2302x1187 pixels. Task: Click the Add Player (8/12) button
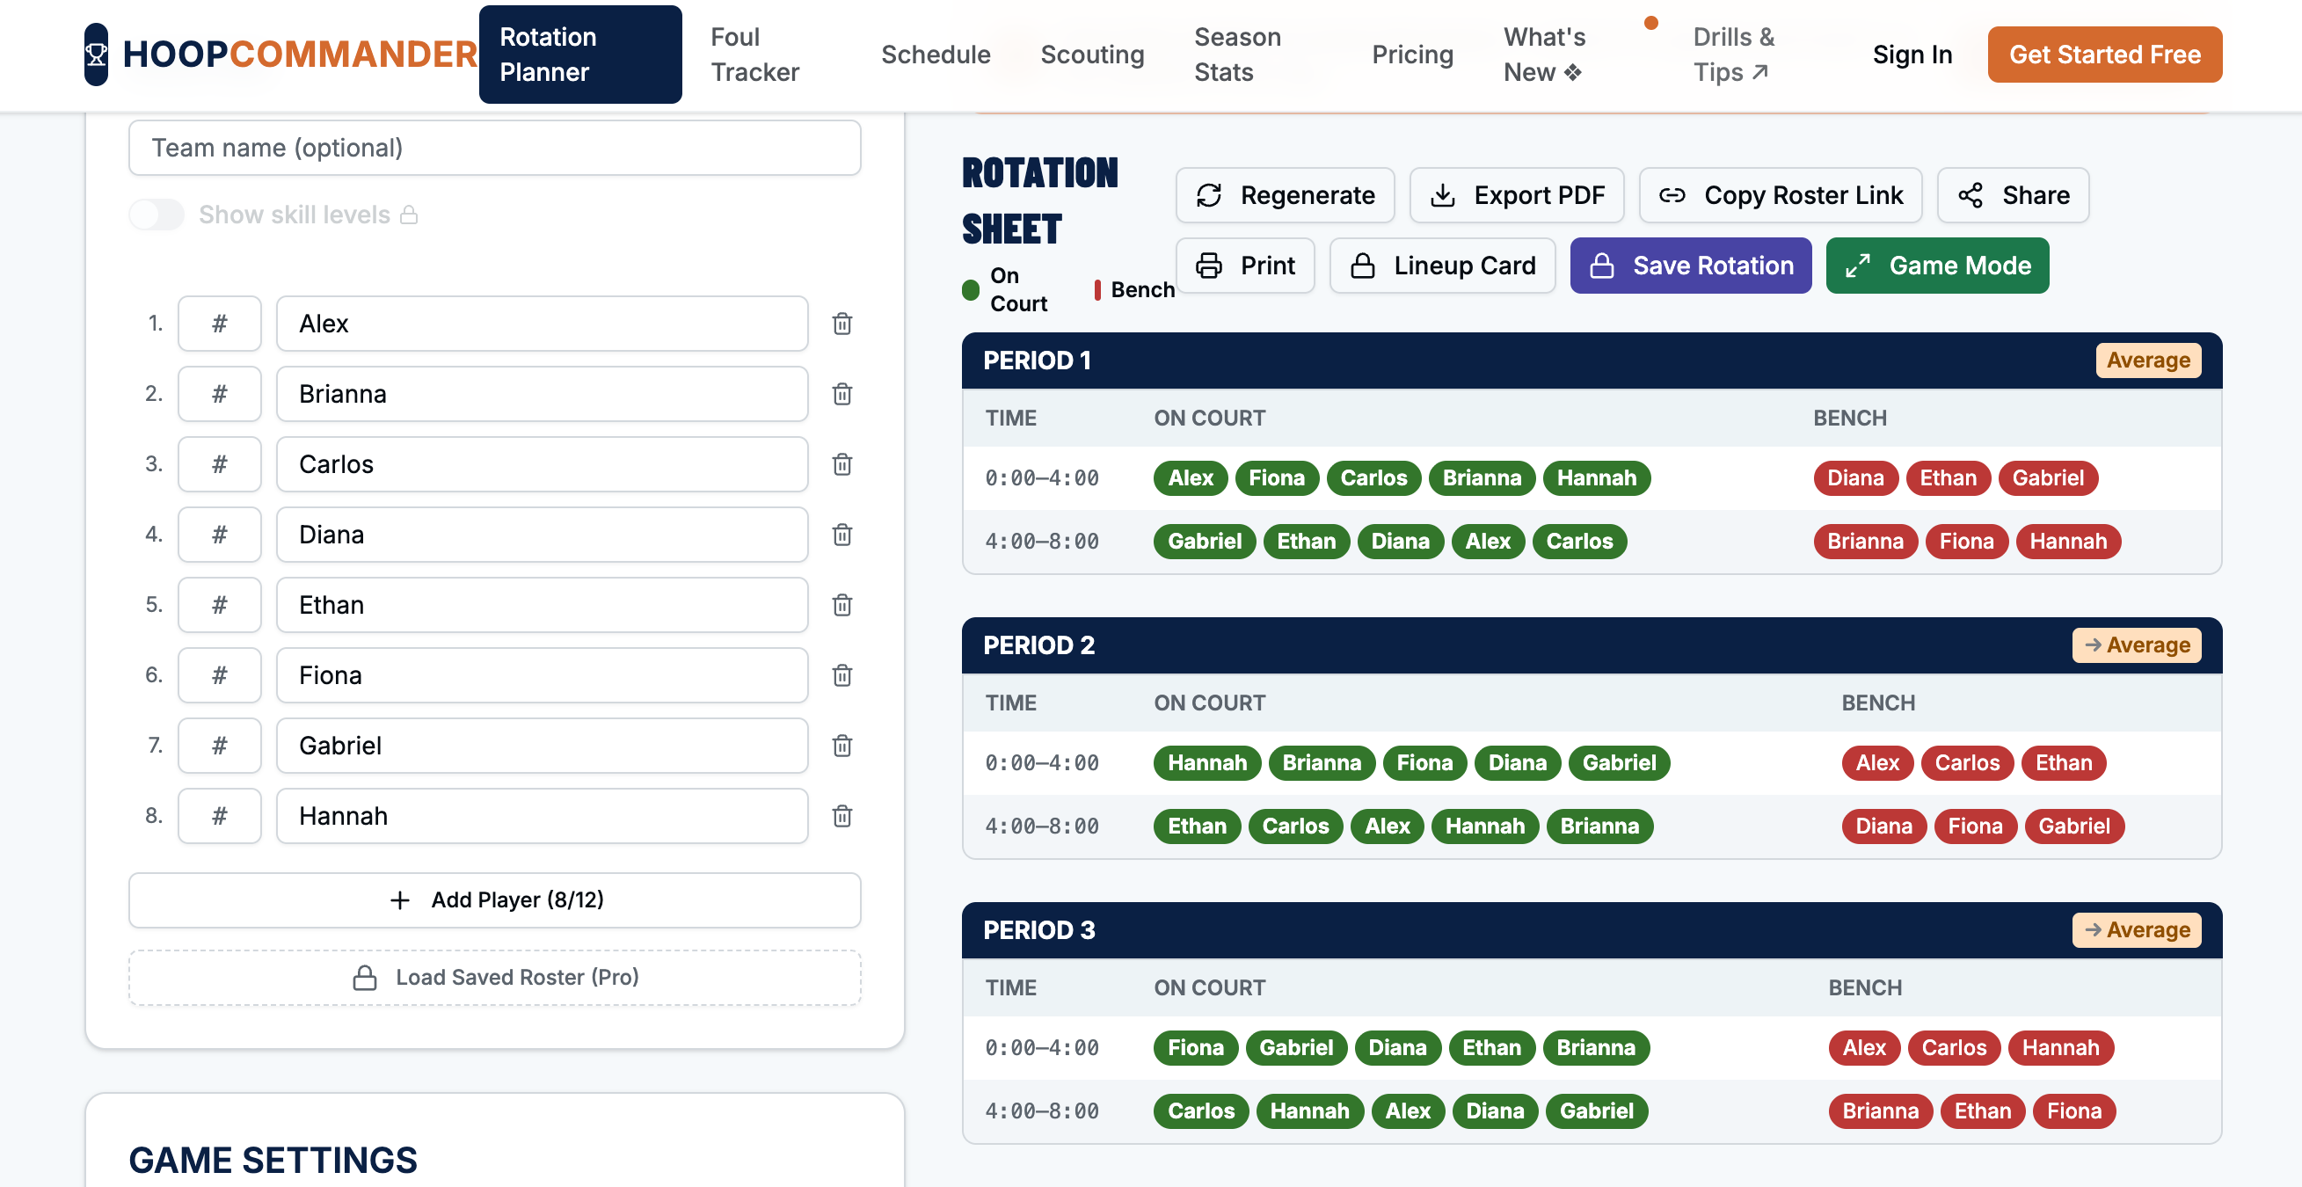(x=494, y=900)
